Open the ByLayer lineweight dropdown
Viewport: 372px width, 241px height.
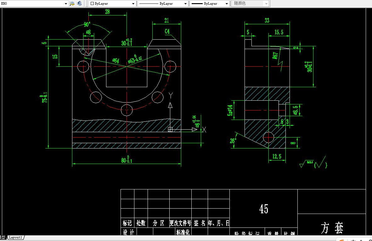pyautogui.click(x=210, y=3)
